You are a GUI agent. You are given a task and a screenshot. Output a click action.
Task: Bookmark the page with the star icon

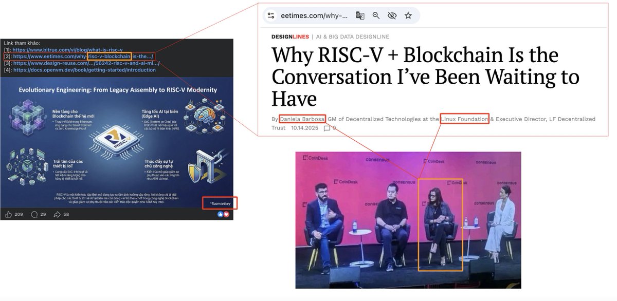pos(408,15)
